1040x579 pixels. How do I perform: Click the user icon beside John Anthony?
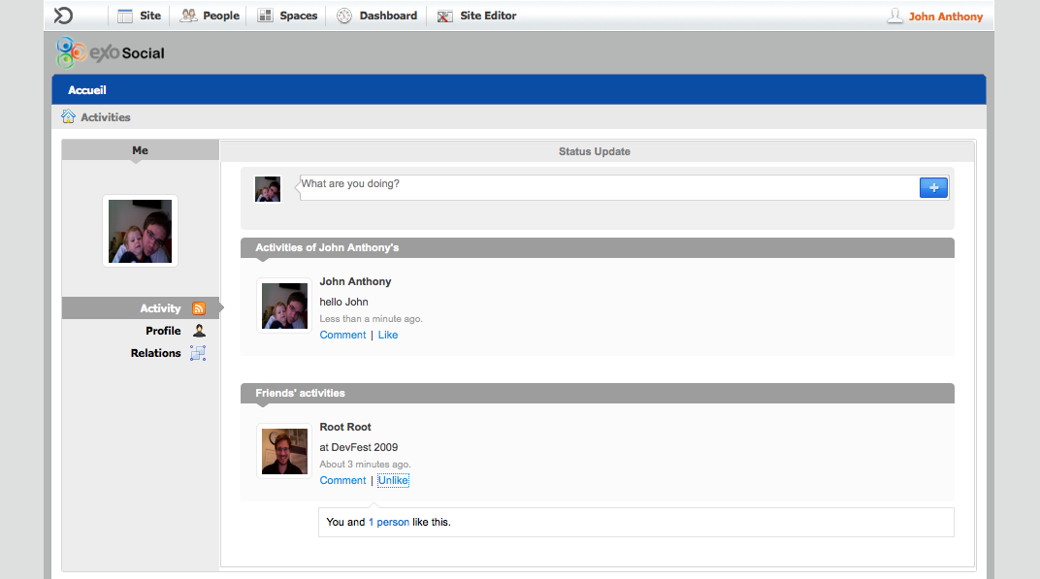pyautogui.click(x=894, y=16)
